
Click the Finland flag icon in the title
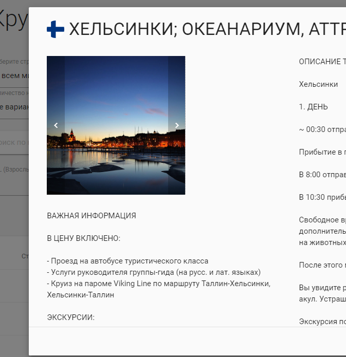(56, 29)
